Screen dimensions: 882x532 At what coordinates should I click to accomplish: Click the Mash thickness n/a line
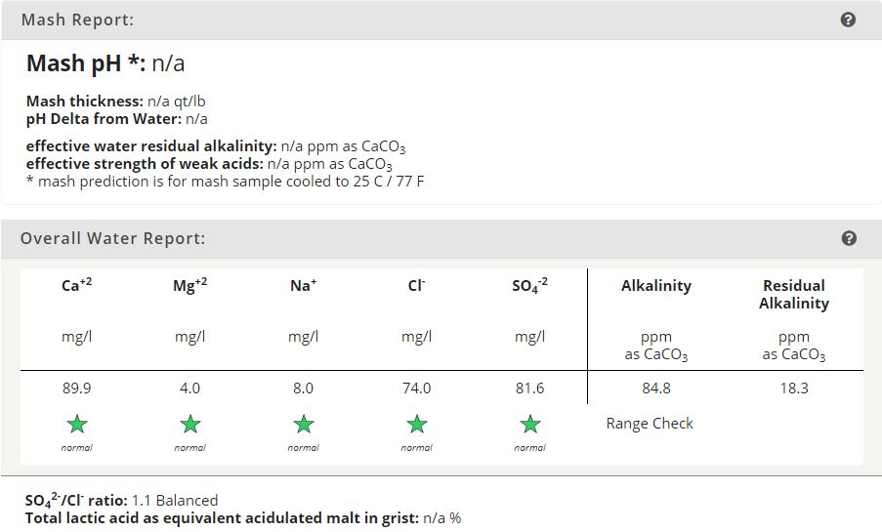click(x=115, y=102)
